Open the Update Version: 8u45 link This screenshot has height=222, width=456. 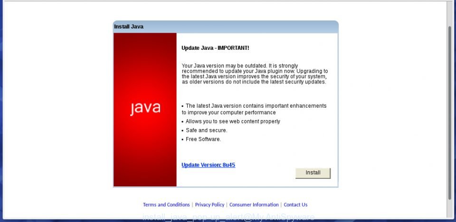tap(208, 165)
